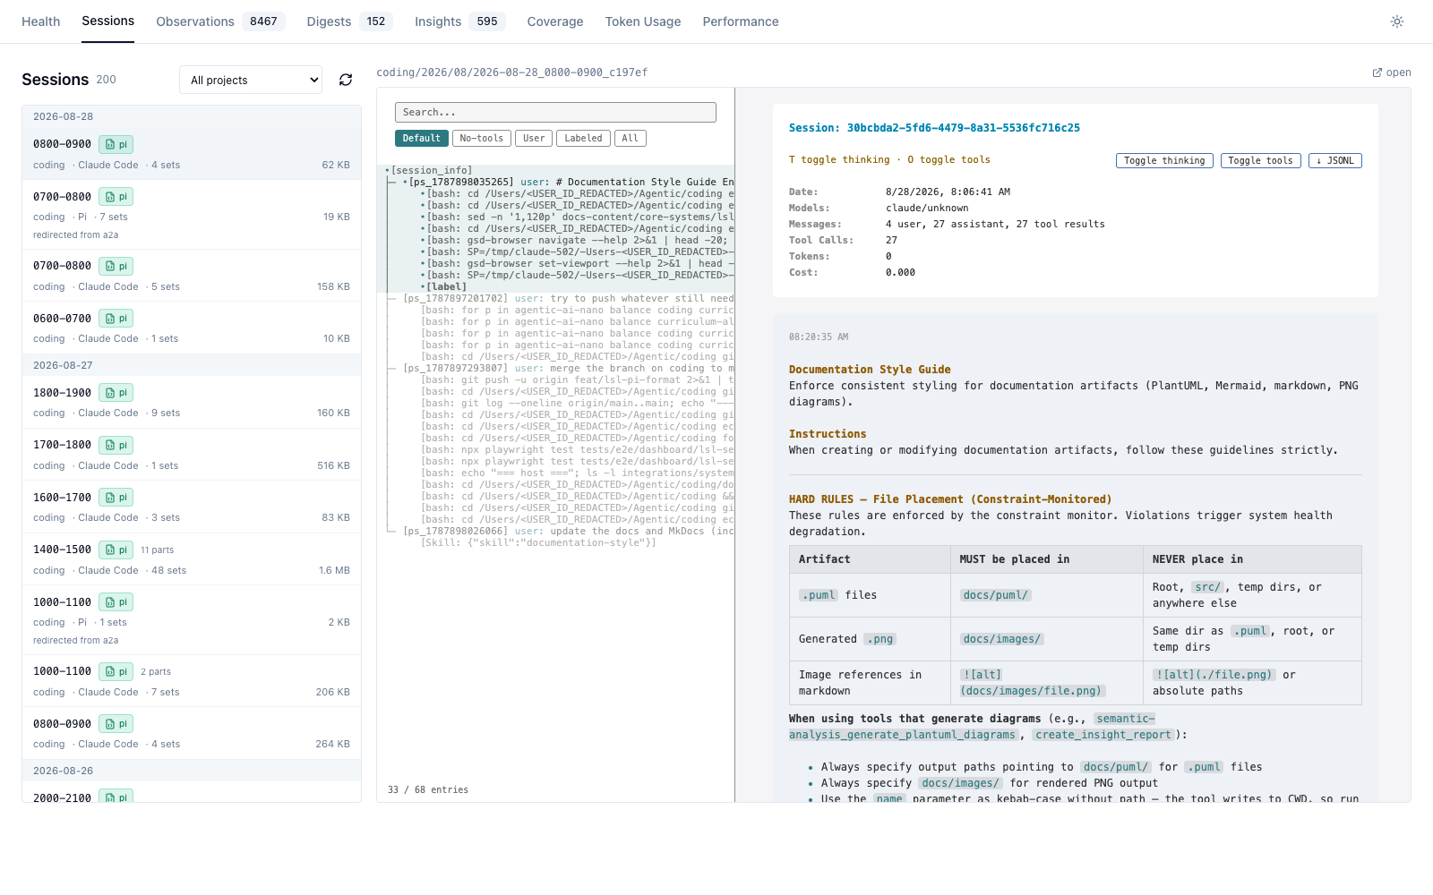Open the create_insight_report tool link
The width and height of the screenshot is (1433, 895).
point(1103,735)
